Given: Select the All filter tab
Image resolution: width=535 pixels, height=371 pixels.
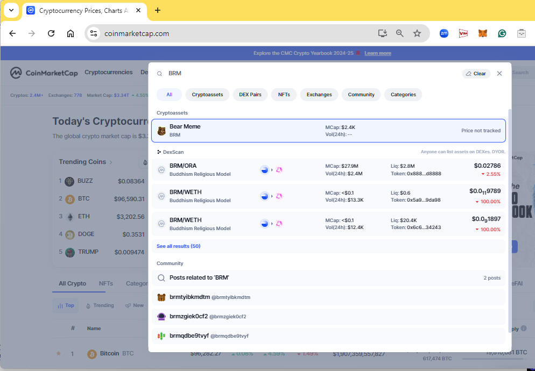Looking at the screenshot, I should coord(169,95).
